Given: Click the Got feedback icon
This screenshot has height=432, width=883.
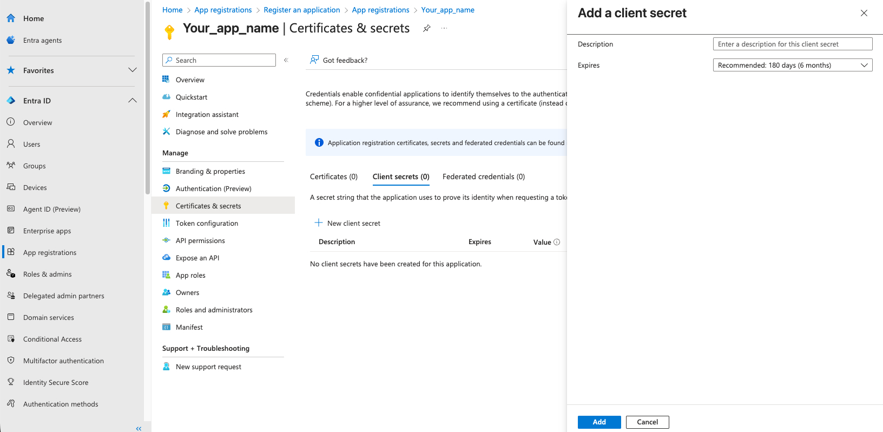Looking at the screenshot, I should [x=314, y=60].
